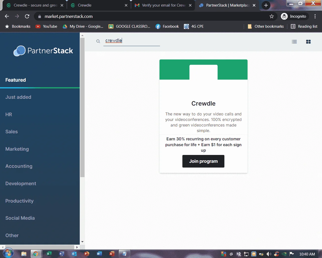Reload the current page
Viewport: 322px width, 258px height.
27,16
